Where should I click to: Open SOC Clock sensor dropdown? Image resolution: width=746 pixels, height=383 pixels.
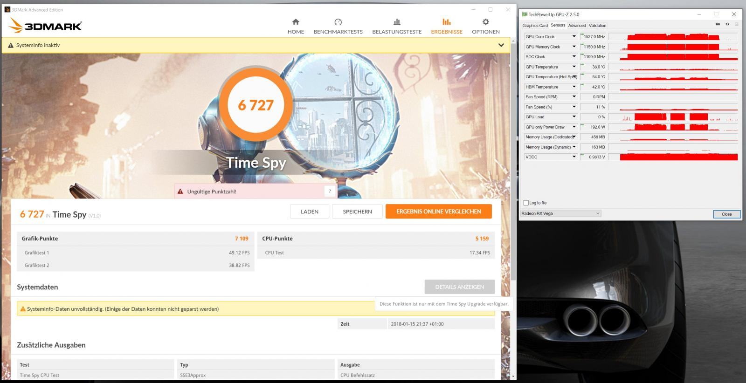point(574,56)
